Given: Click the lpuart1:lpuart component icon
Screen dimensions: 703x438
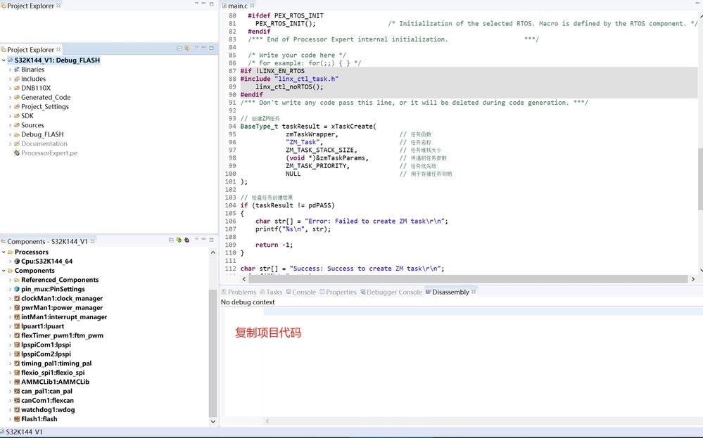Looking at the screenshot, I should 17,326.
